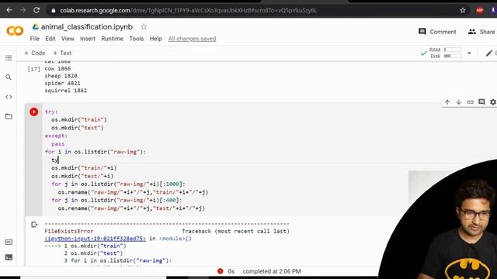Click the code line os.mkdir("test") in cell
This screenshot has width=497, height=279.
tap(78, 128)
